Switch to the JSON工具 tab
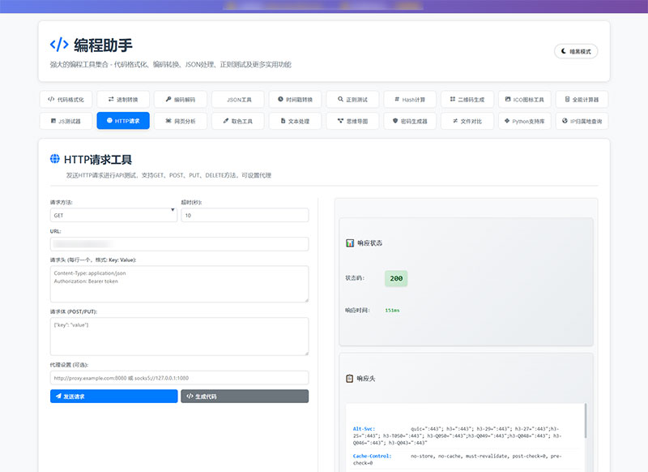The height and width of the screenshot is (472, 648). click(x=237, y=99)
